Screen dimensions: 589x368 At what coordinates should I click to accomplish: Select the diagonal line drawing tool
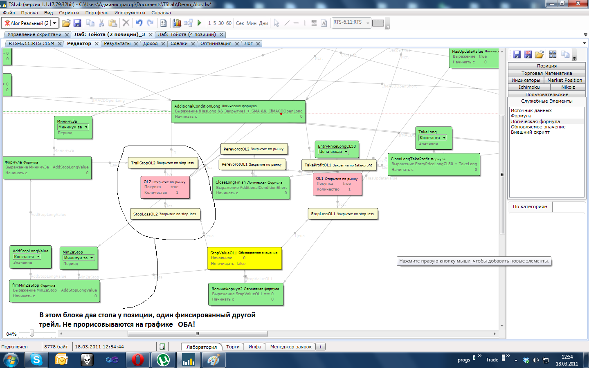coord(287,23)
